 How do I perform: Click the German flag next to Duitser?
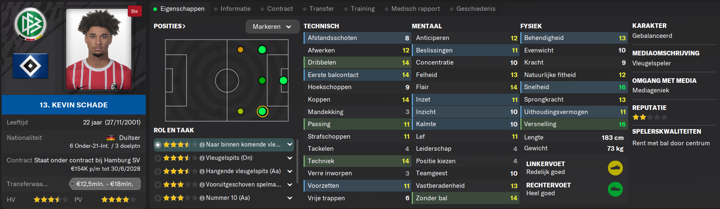coord(111,138)
